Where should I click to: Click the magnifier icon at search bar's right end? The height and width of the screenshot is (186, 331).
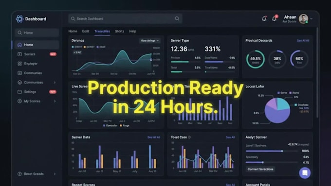177,19
